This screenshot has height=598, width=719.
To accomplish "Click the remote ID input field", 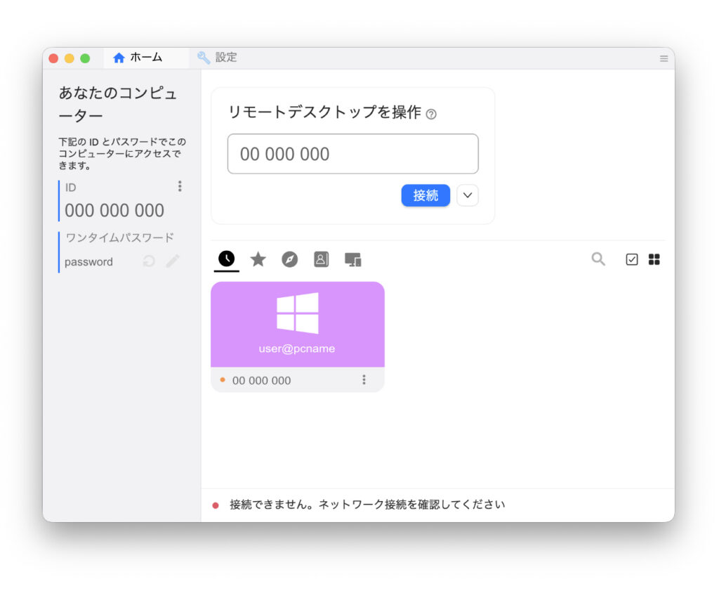I will tap(352, 154).
